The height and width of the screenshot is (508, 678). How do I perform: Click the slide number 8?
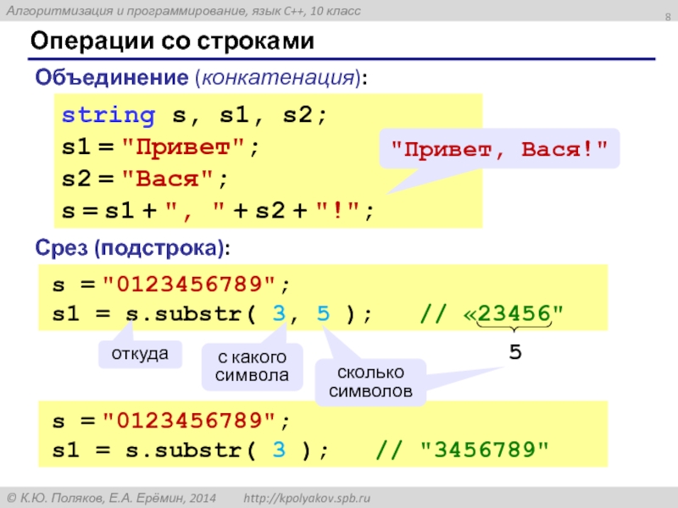pyautogui.click(x=668, y=17)
